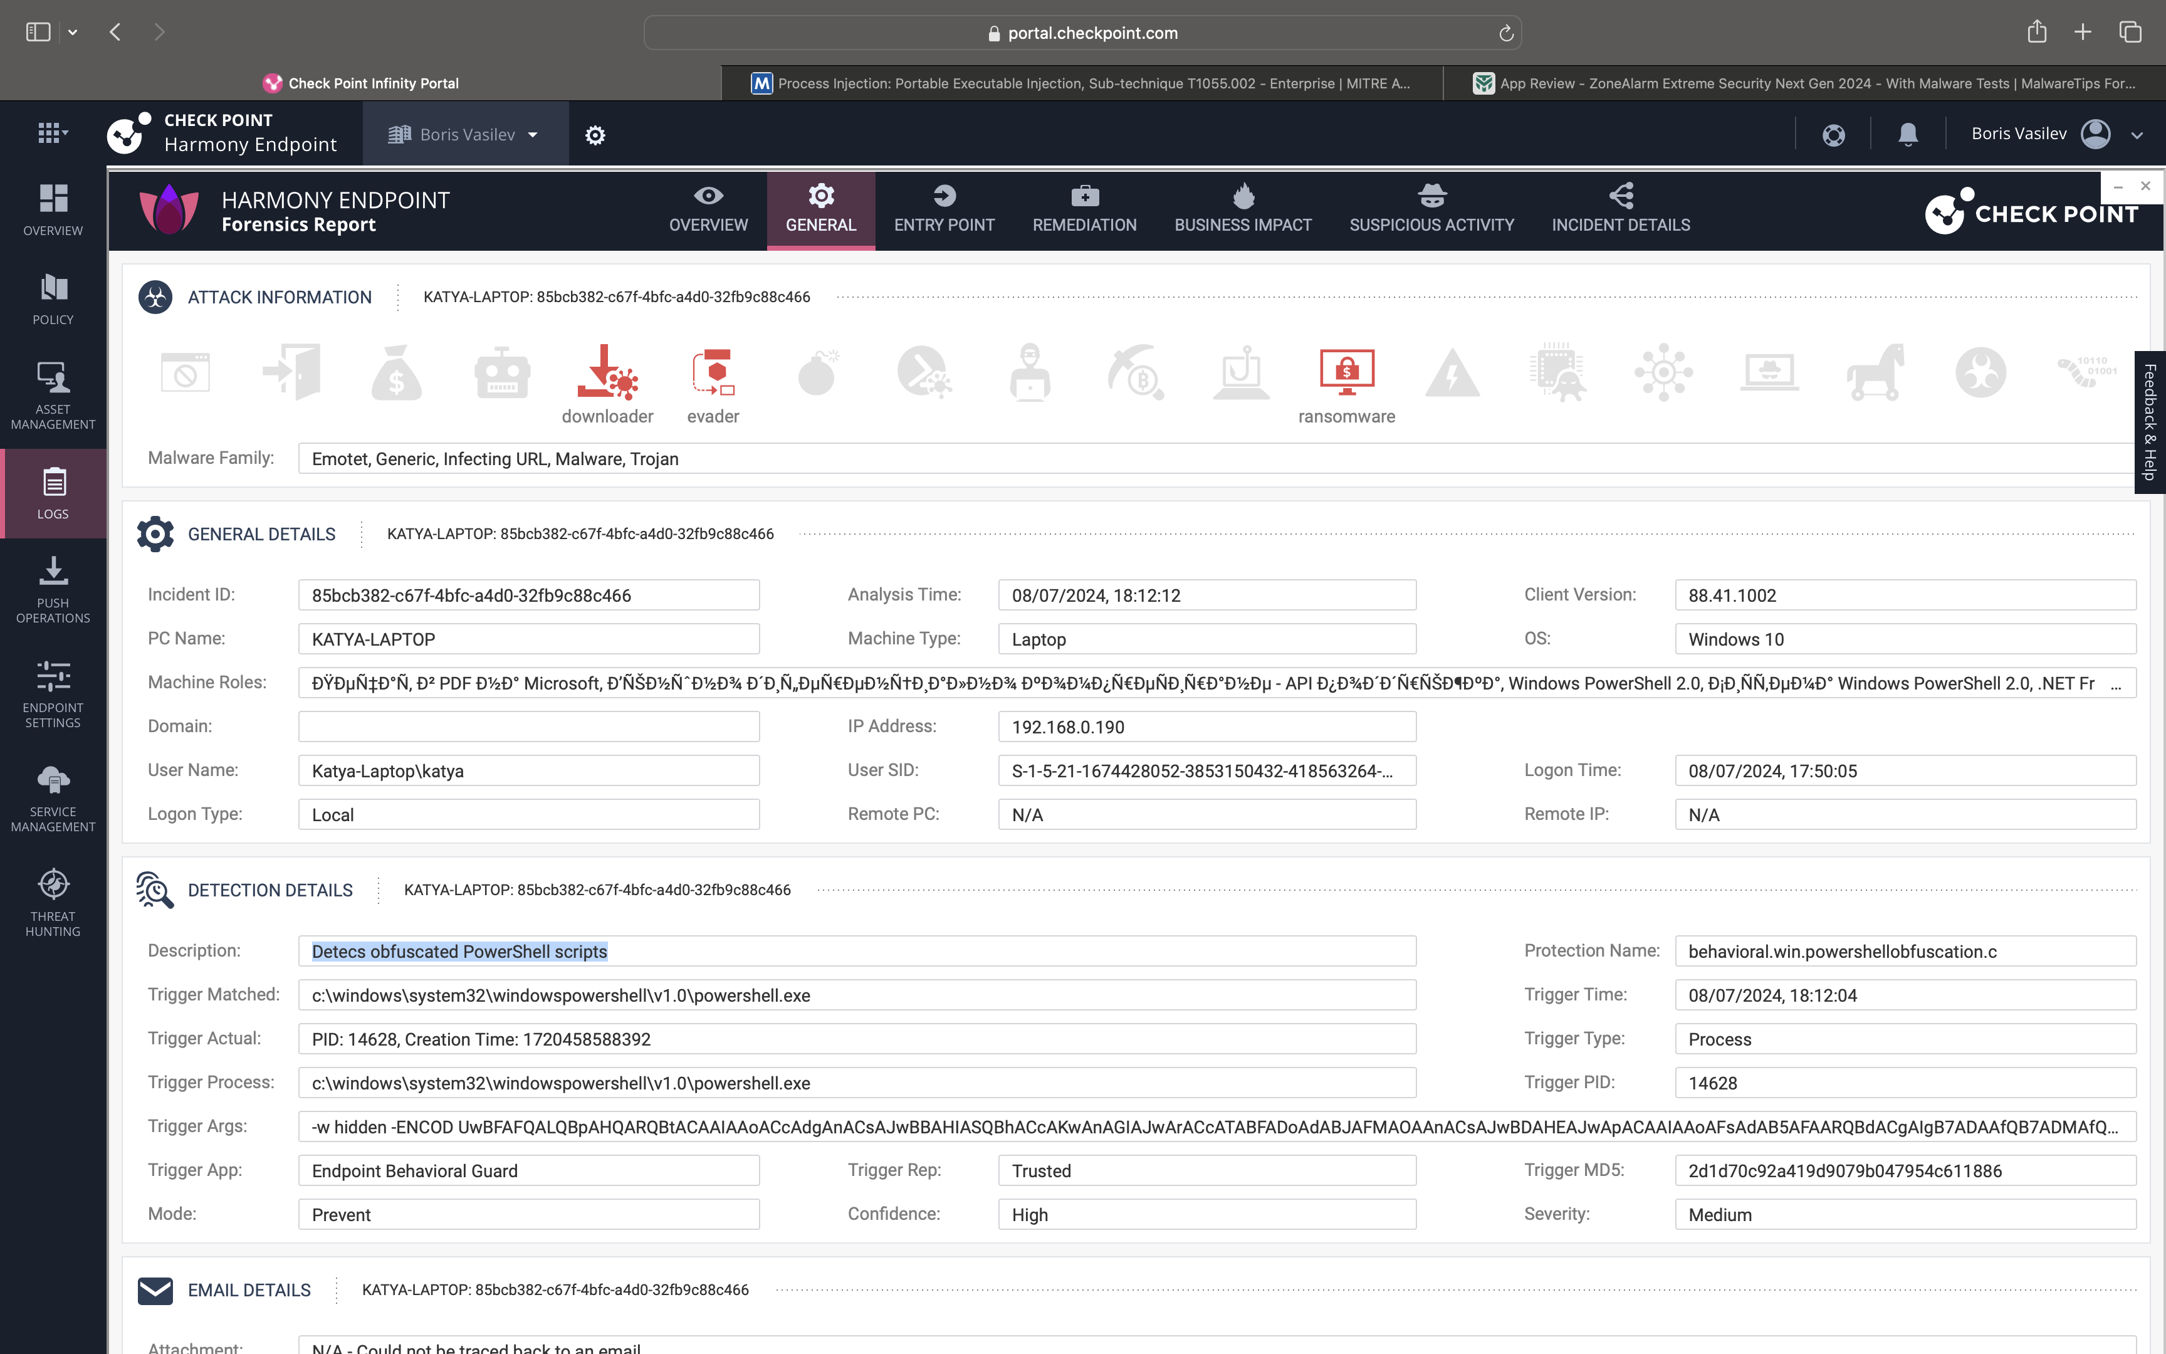
Task: Switch to the Entry Point tab
Action: [944, 211]
